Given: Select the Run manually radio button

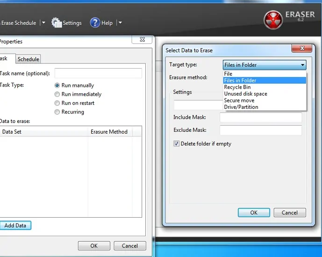Looking at the screenshot, I should pos(57,85).
